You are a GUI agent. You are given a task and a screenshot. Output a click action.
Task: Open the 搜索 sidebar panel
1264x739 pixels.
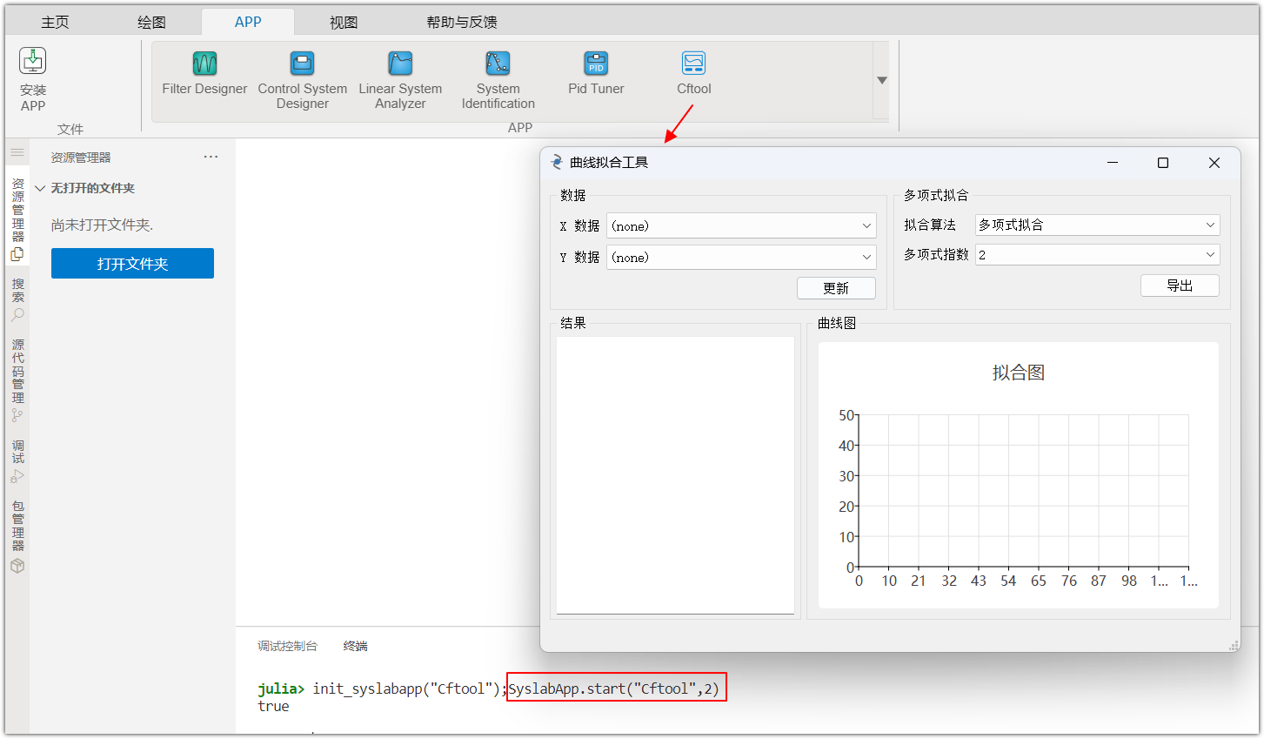(x=17, y=299)
